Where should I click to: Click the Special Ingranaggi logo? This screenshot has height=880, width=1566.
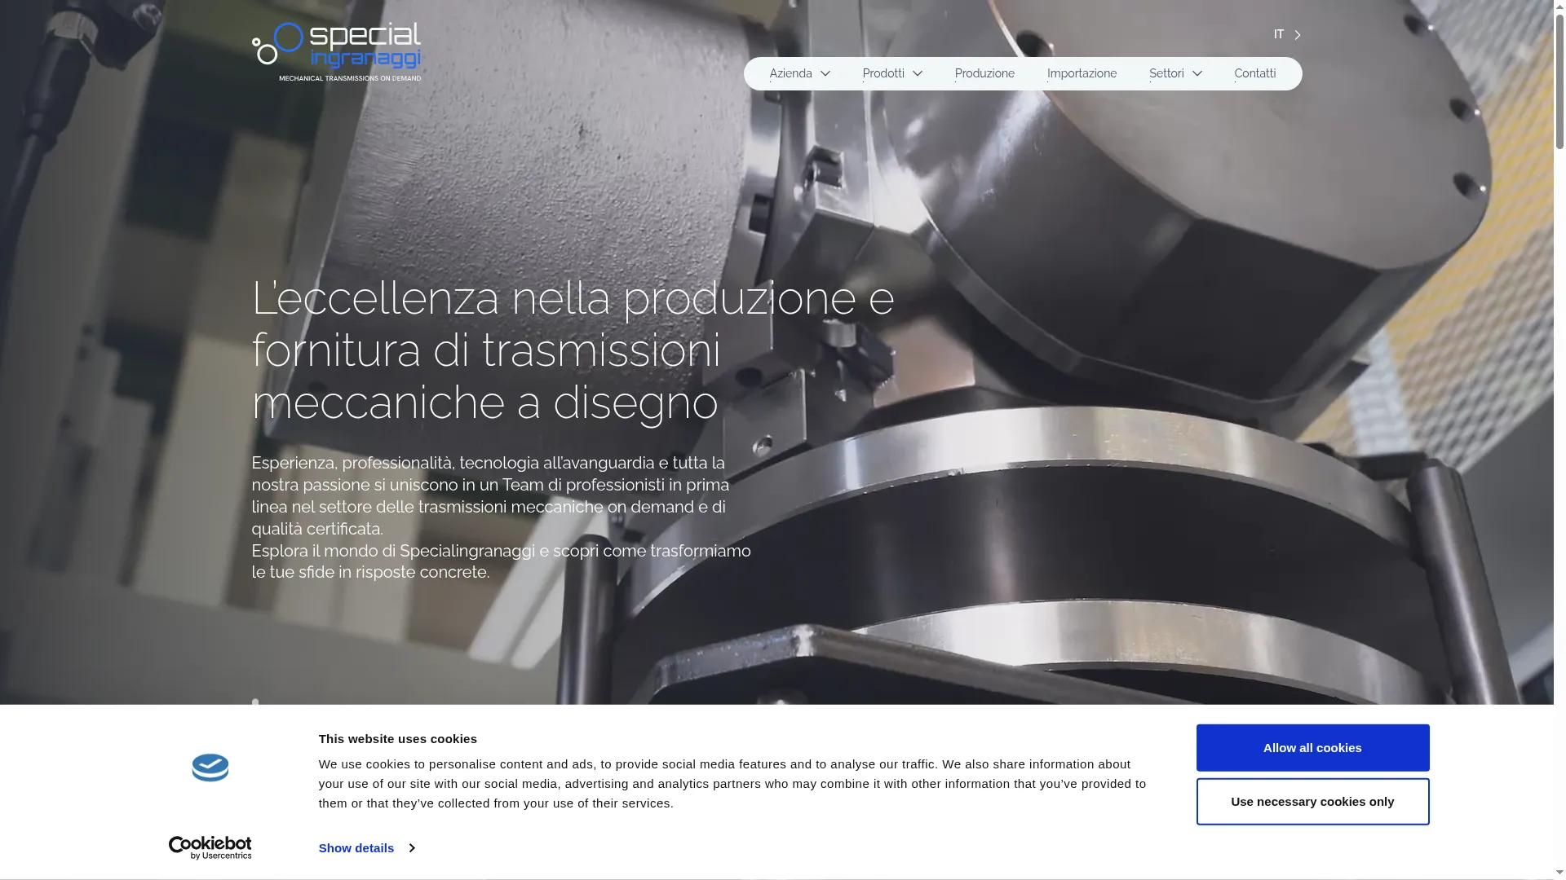(x=336, y=51)
